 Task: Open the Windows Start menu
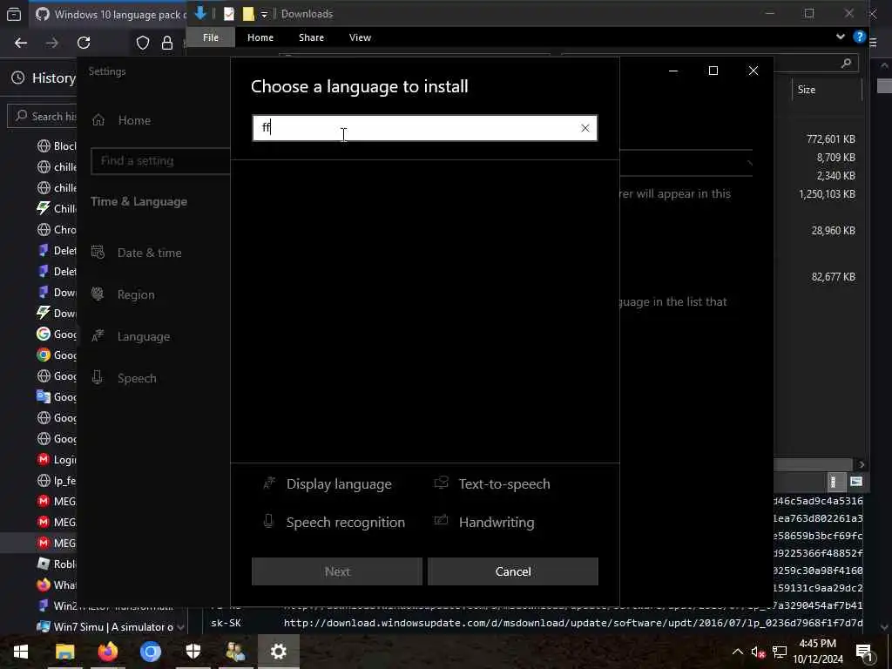21,652
